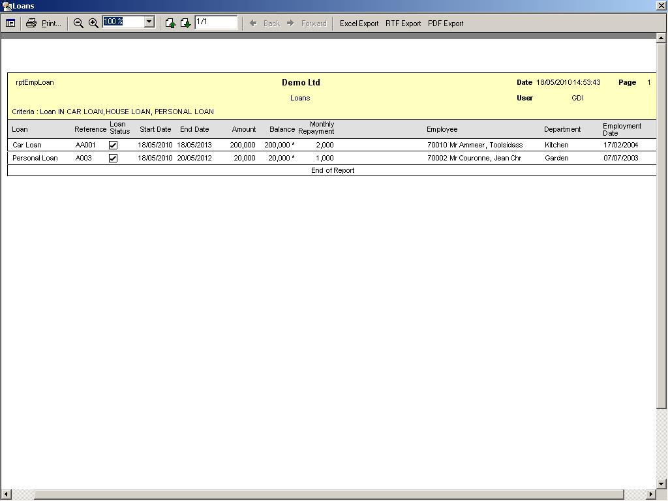668x501 pixels.
Task: Click the zoom out magnifier icon
Action: [78, 23]
